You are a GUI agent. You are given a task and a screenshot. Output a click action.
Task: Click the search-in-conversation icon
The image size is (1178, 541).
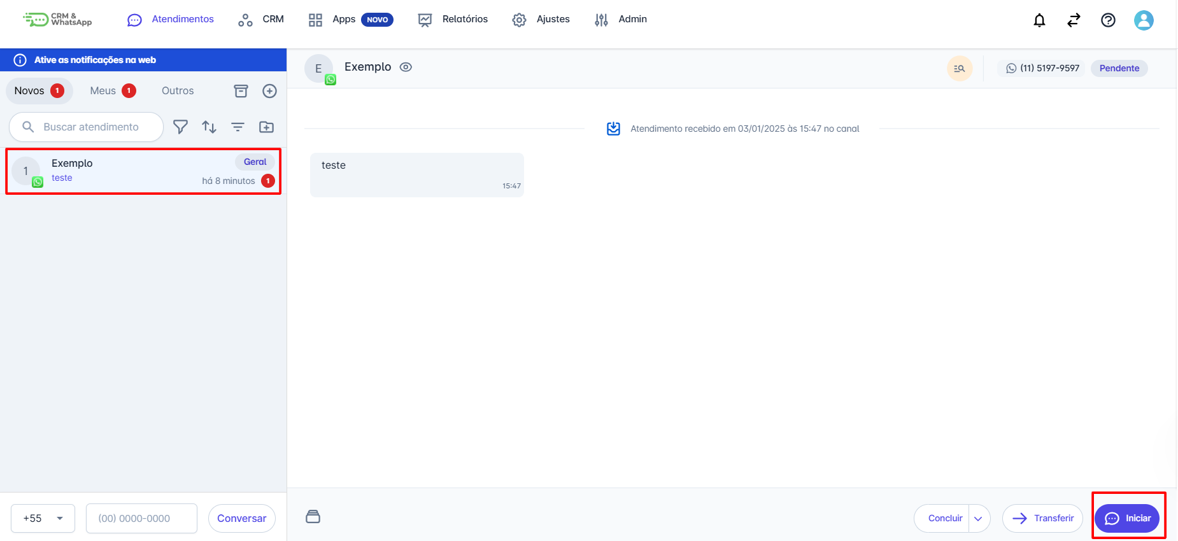click(959, 69)
